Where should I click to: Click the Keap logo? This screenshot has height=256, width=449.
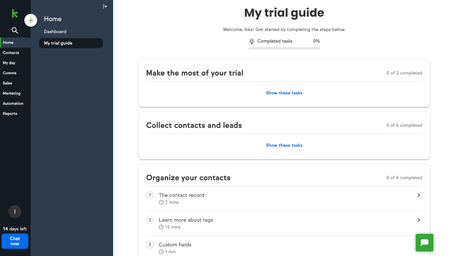[15, 13]
